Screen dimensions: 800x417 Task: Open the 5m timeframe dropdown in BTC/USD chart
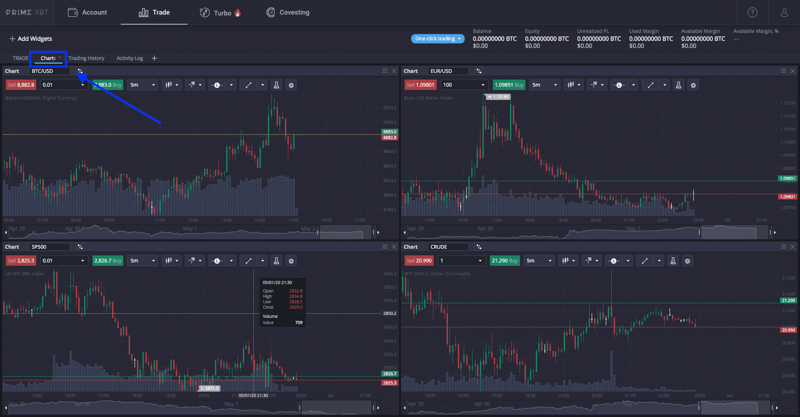[142, 85]
